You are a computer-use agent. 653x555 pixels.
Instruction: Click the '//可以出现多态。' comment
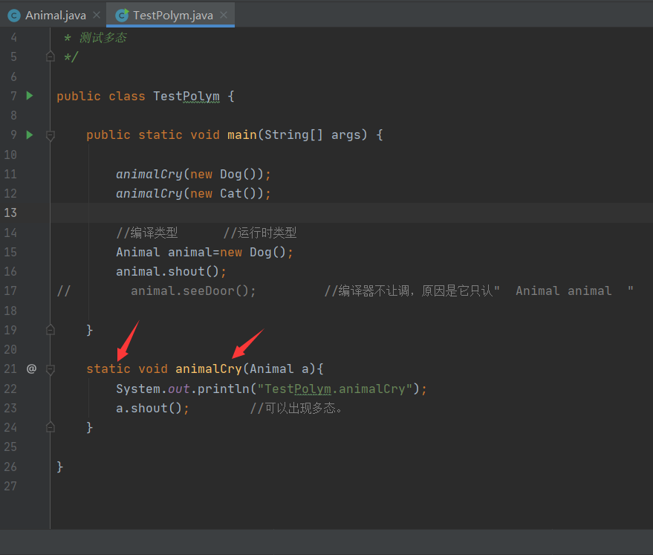(x=296, y=408)
